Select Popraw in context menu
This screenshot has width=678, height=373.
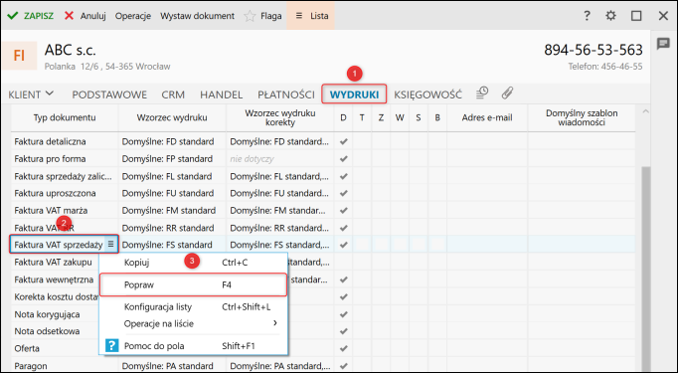(193, 284)
